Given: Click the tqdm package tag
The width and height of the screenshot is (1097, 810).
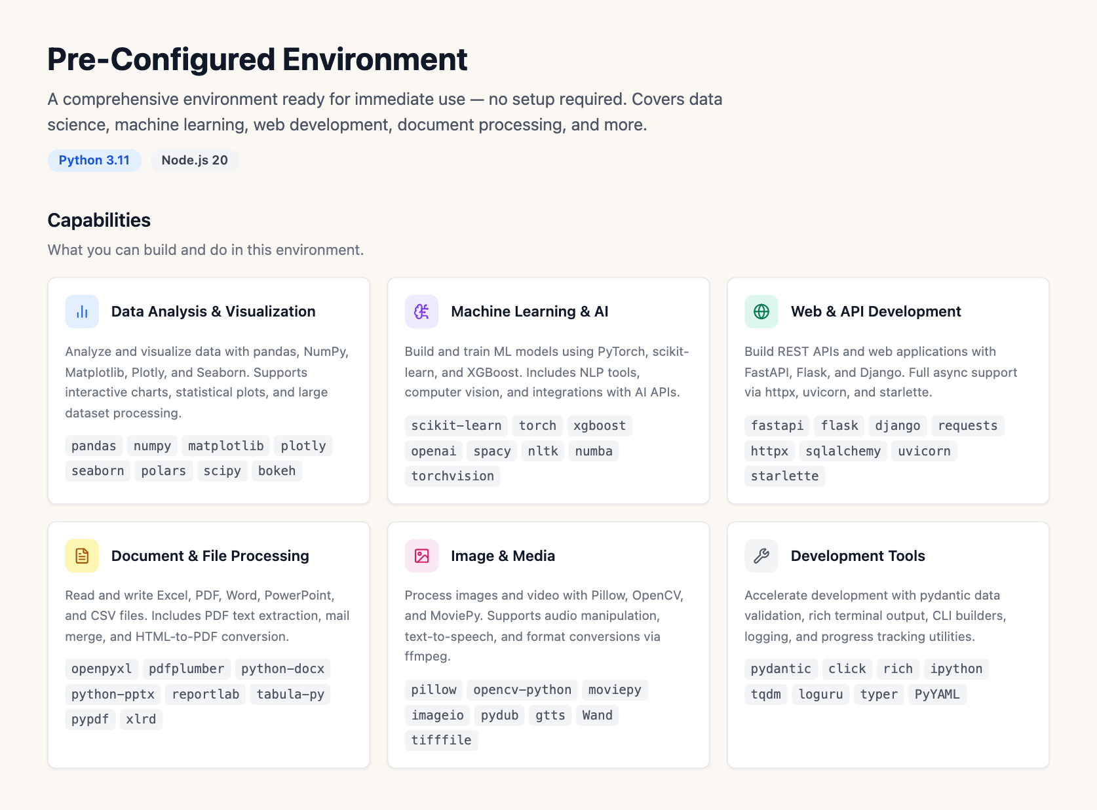Looking at the screenshot, I should coord(766,694).
